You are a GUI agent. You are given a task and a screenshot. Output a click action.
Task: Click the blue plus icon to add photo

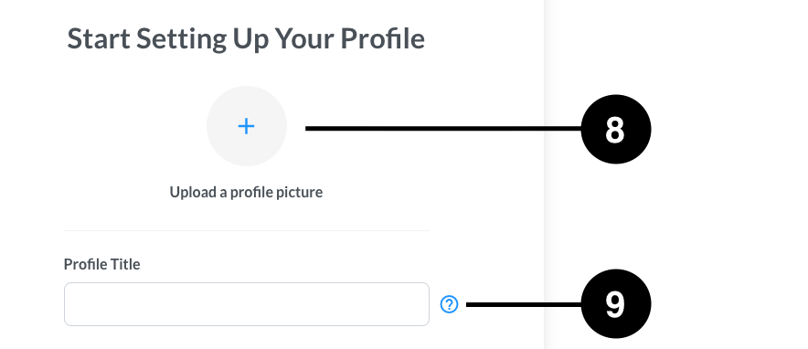pos(246,126)
